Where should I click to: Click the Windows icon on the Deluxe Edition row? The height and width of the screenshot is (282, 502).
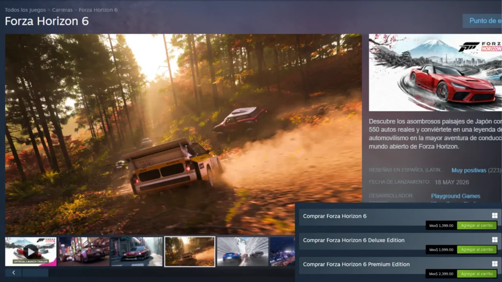tap(495, 239)
